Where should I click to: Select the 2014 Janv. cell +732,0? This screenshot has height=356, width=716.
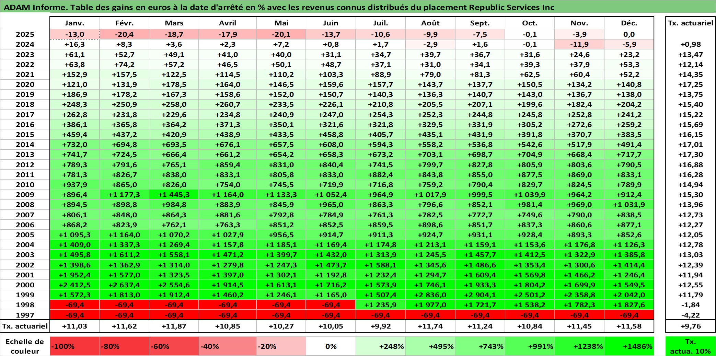pos(75,145)
